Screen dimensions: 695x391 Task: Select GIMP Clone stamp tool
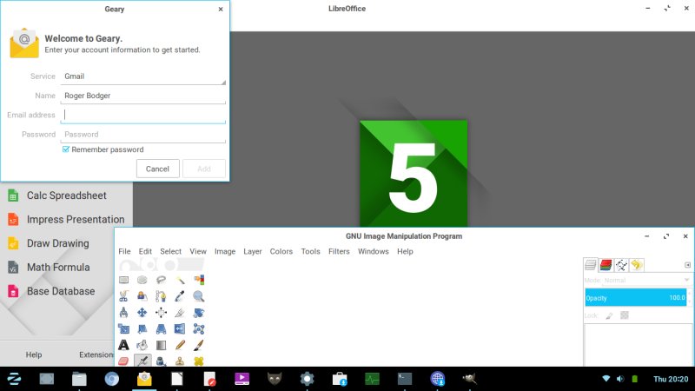point(180,361)
